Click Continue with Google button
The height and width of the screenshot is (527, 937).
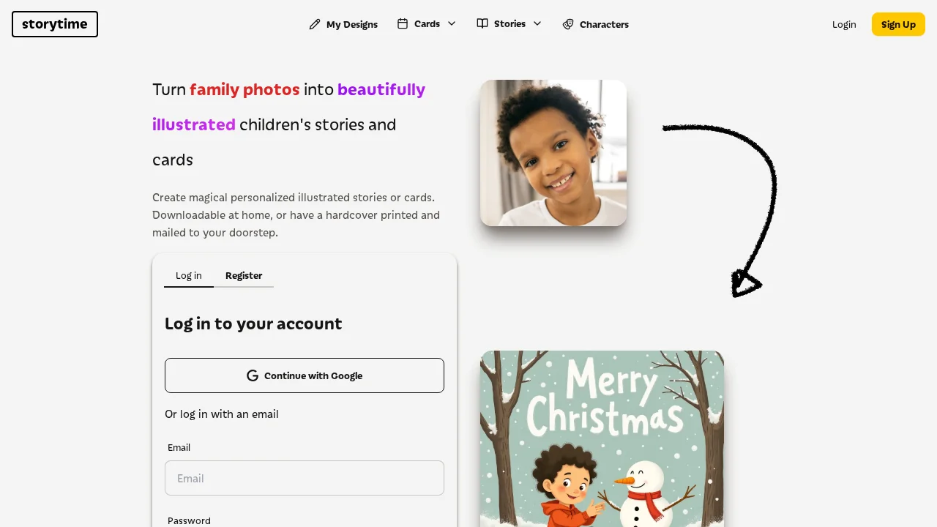pyautogui.click(x=305, y=375)
